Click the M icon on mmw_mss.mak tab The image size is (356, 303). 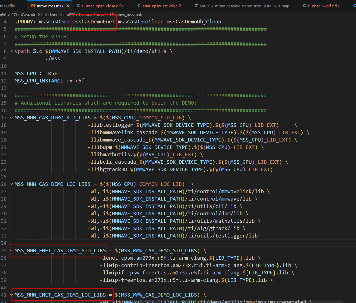coord(33,6)
